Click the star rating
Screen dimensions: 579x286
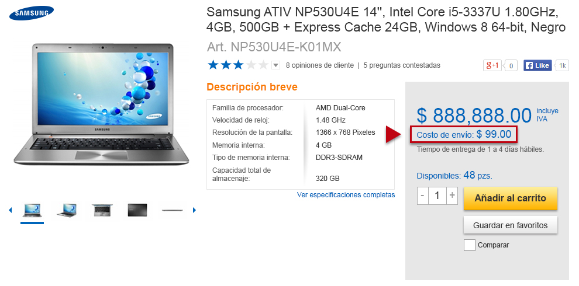tap(238, 65)
